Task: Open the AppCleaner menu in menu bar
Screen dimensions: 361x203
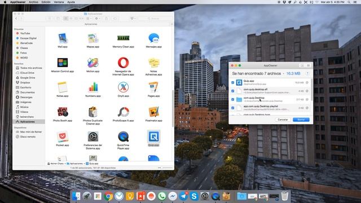Action: (17, 2)
